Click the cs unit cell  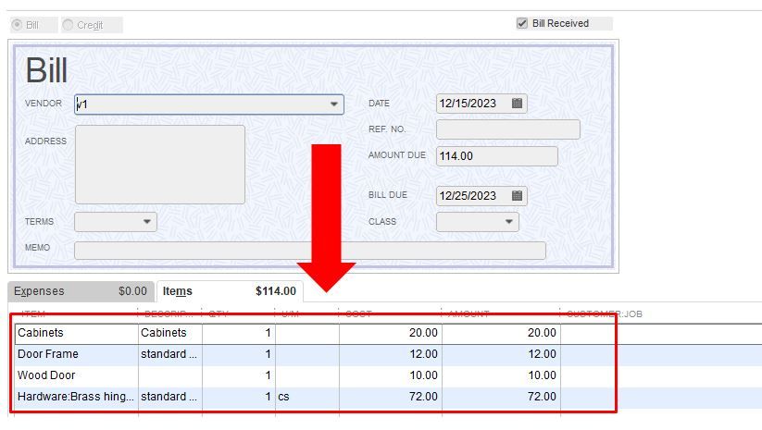coord(306,397)
